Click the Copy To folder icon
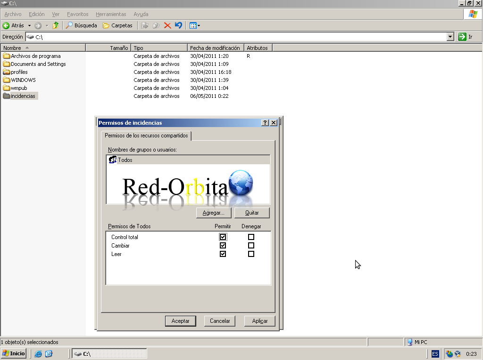This screenshot has height=360, width=483. point(156,25)
